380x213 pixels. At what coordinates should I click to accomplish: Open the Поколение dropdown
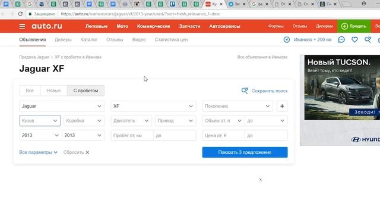[237, 106]
